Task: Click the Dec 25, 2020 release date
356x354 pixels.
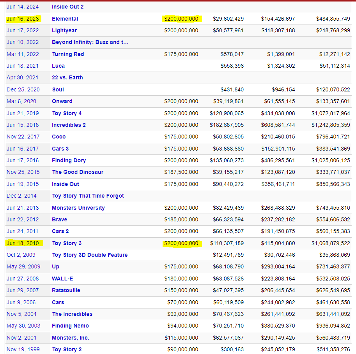Action: [23, 90]
